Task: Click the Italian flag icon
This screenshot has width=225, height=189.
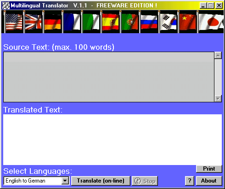Action: coord(91,22)
